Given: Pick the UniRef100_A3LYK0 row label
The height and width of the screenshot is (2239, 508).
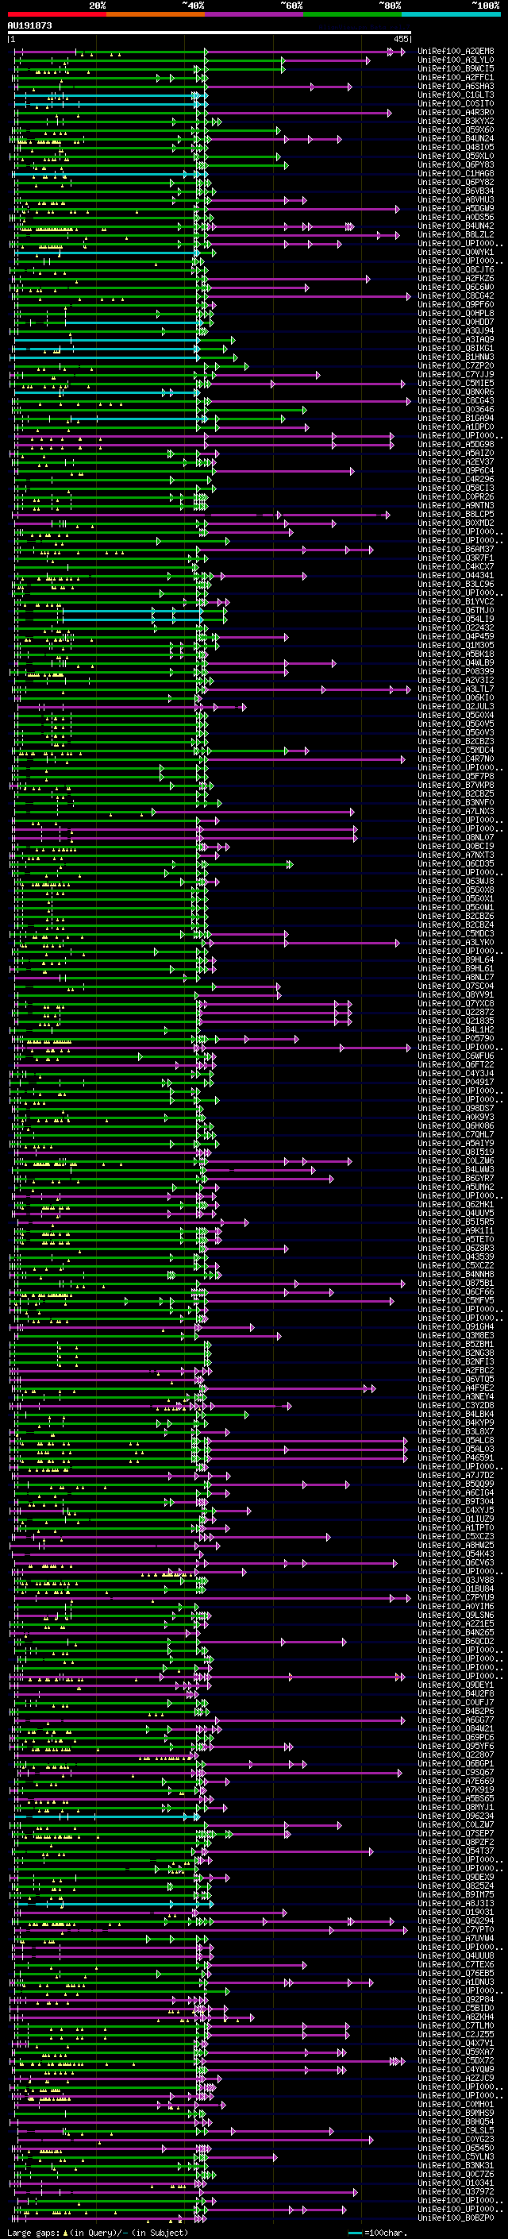Looking at the screenshot, I should [456, 942].
